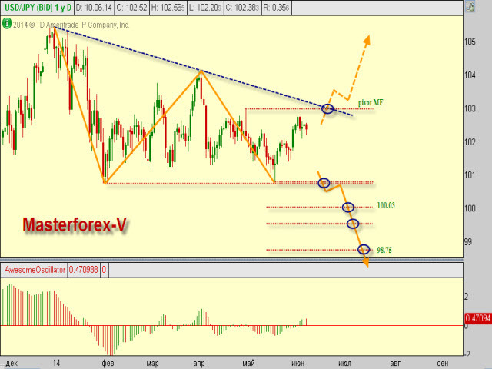492x369 pixels.
Task: Click the red 0.47094 price axis marker
Action: pyautogui.click(x=477, y=318)
